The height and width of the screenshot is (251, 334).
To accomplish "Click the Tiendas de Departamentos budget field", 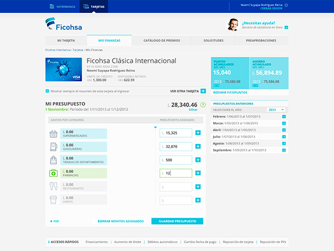I will coord(176,160).
